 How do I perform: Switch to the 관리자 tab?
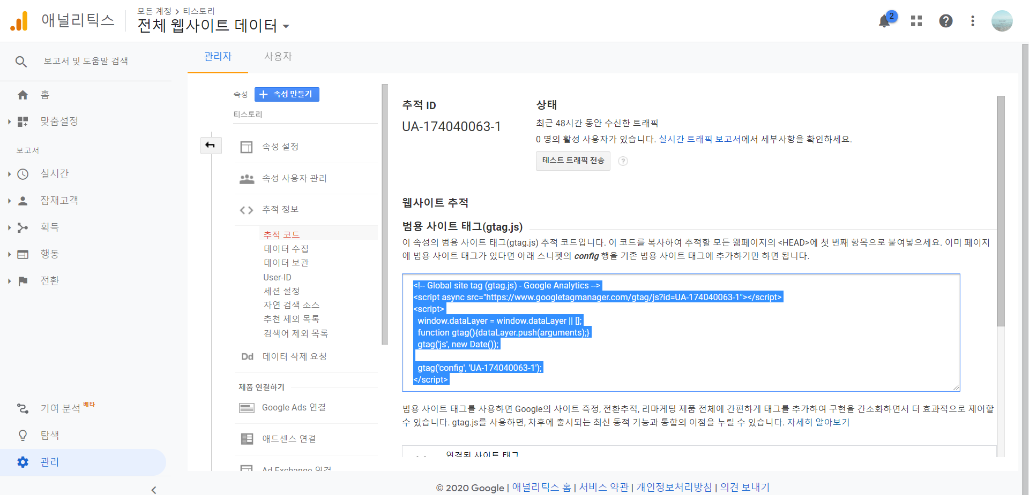[x=218, y=57]
